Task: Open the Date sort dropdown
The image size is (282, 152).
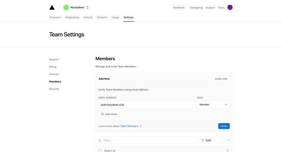Action: pyautogui.click(x=216, y=140)
